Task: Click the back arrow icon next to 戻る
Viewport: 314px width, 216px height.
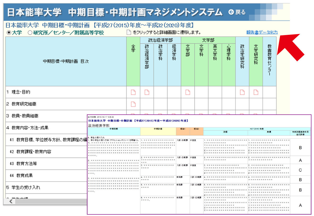Action: (x=231, y=12)
